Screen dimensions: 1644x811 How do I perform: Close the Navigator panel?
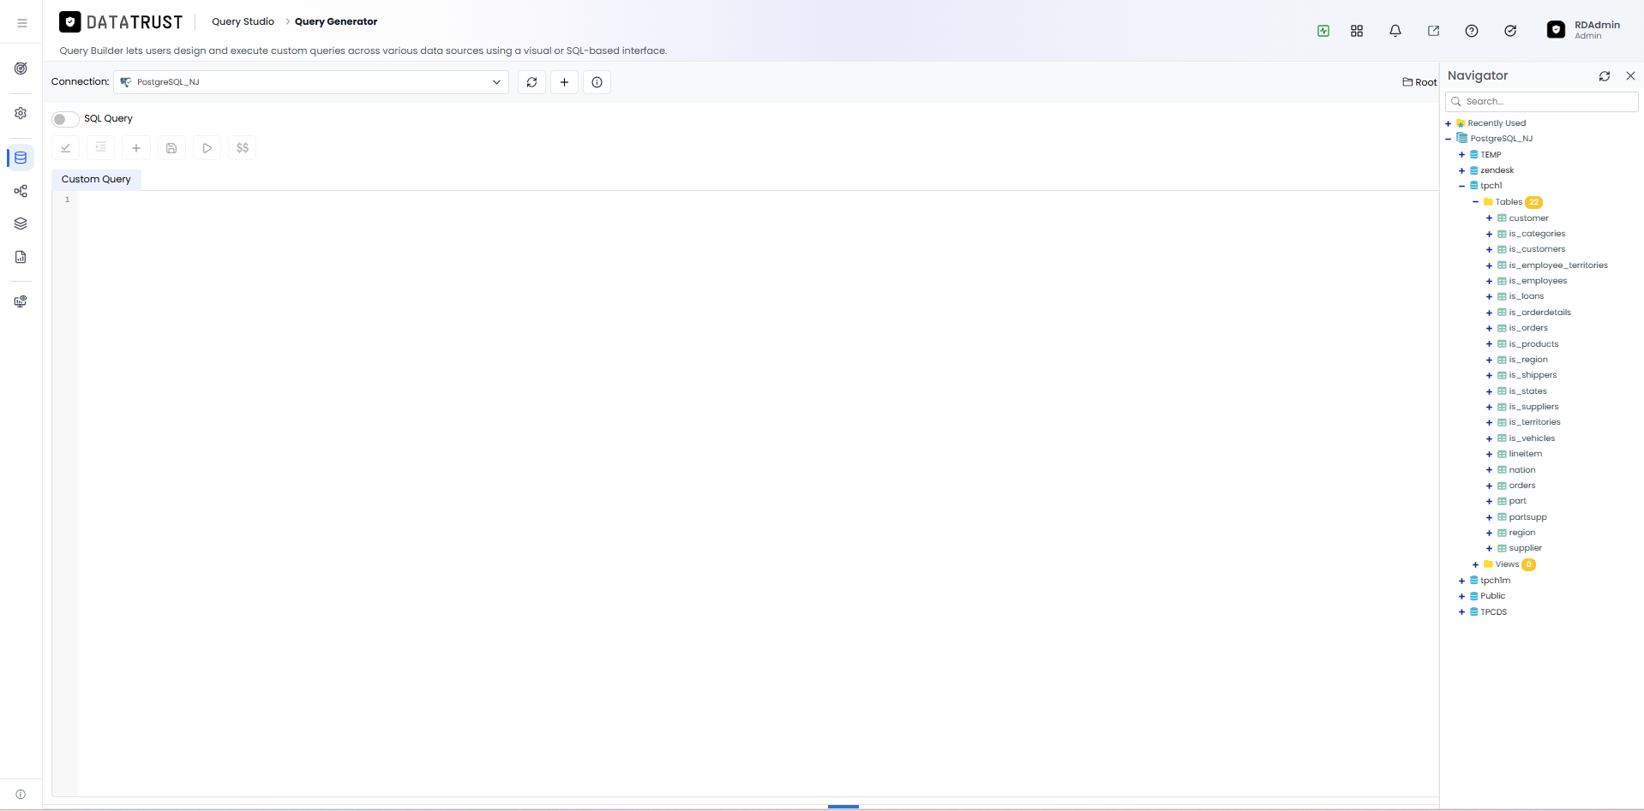coord(1631,76)
